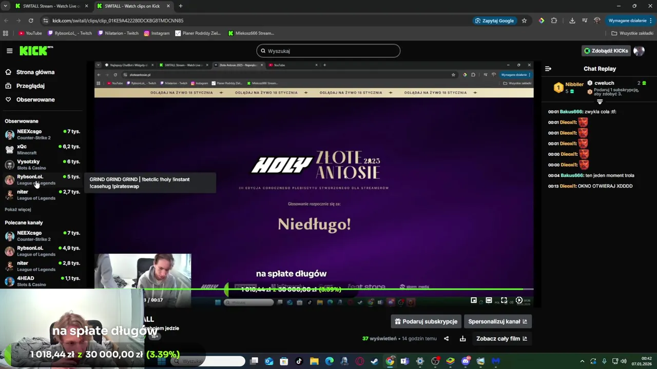The width and height of the screenshot is (657, 369).
Task: Open Przeglądaj in sidebar
Action: (x=30, y=86)
